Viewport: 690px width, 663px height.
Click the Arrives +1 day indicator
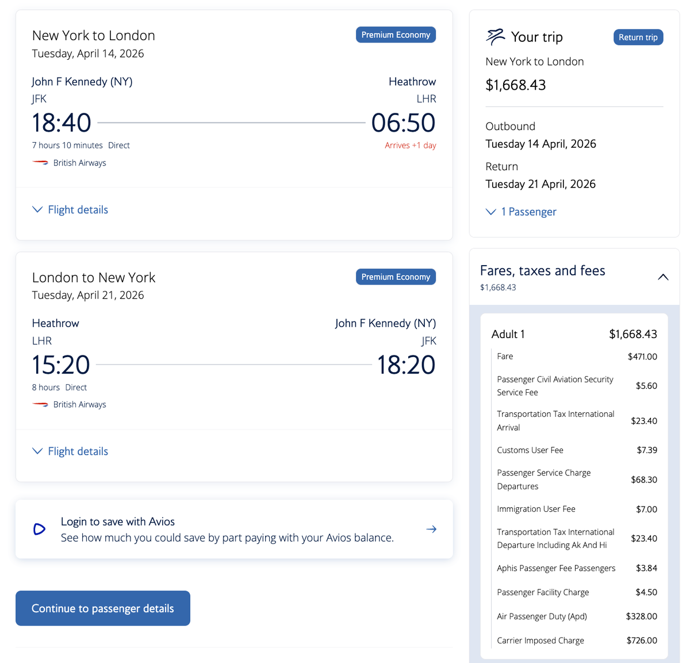[x=410, y=145]
